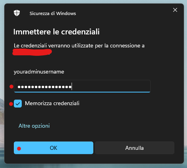Click the red dot beside the checkbox

[11, 104]
